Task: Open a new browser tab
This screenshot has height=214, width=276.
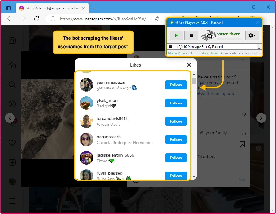Action: 94,8
